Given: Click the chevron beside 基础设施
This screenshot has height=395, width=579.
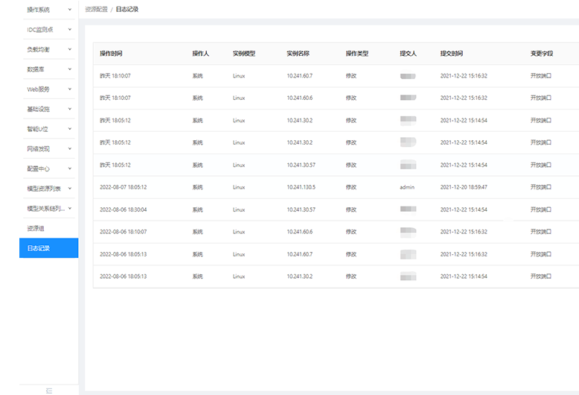Looking at the screenshot, I should [70, 109].
